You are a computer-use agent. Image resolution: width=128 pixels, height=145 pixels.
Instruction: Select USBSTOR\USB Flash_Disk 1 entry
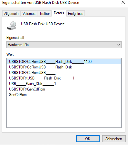pos(64,78)
